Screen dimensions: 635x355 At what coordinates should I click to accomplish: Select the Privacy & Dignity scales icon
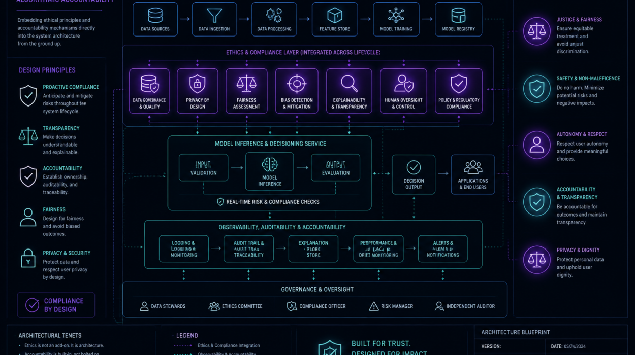point(537,260)
